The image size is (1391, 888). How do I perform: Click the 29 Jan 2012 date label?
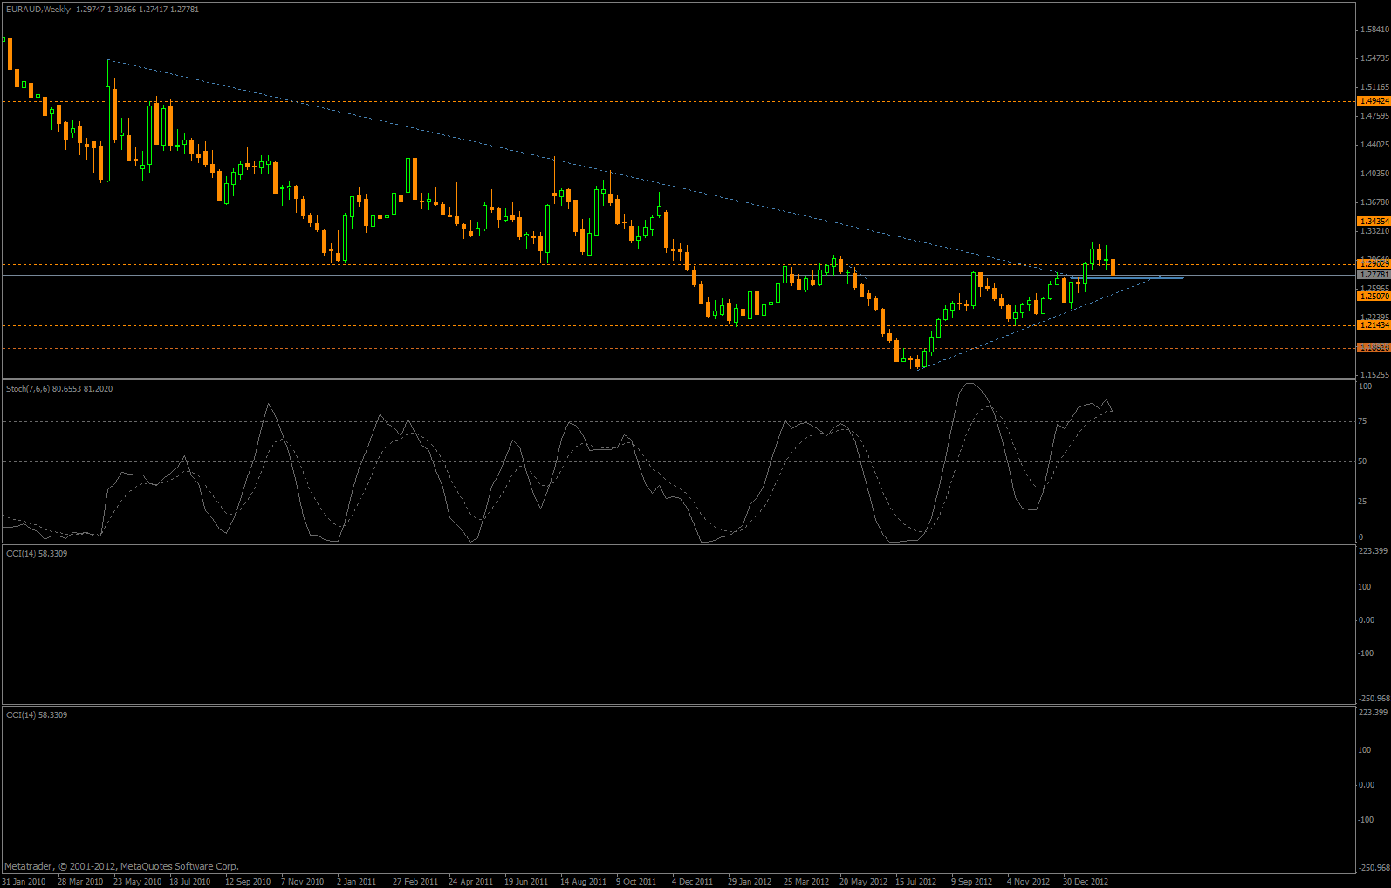tap(750, 882)
